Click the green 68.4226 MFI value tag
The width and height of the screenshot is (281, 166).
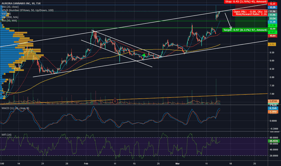(x=273, y=141)
